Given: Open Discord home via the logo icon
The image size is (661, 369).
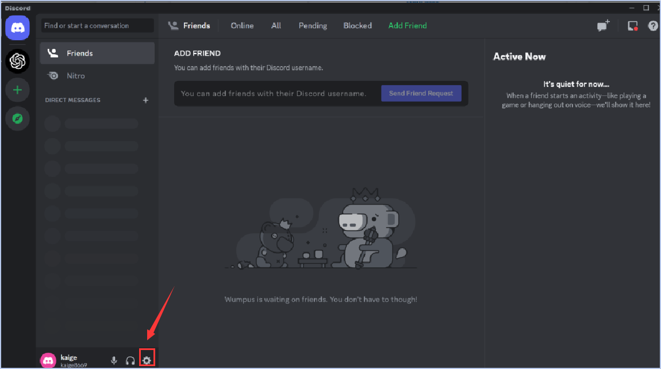Looking at the screenshot, I should point(17,28).
